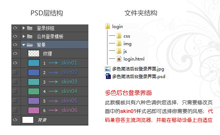220x135 pixels.
Task: Click the skin01 label text
Action: [x=69, y=63]
